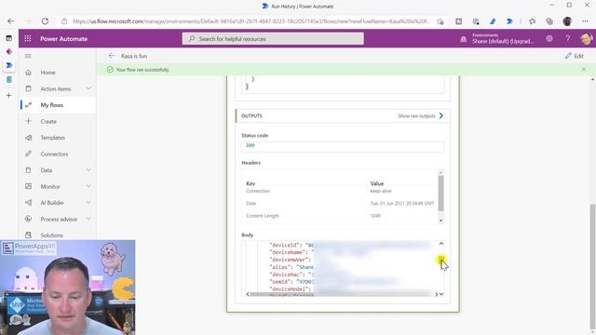Click the environments icon in header

click(463, 39)
